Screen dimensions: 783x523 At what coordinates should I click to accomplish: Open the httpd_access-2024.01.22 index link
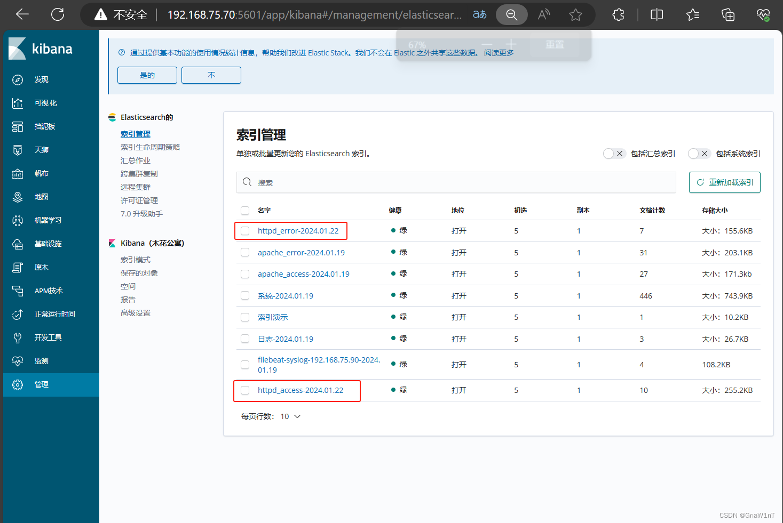[300, 390]
